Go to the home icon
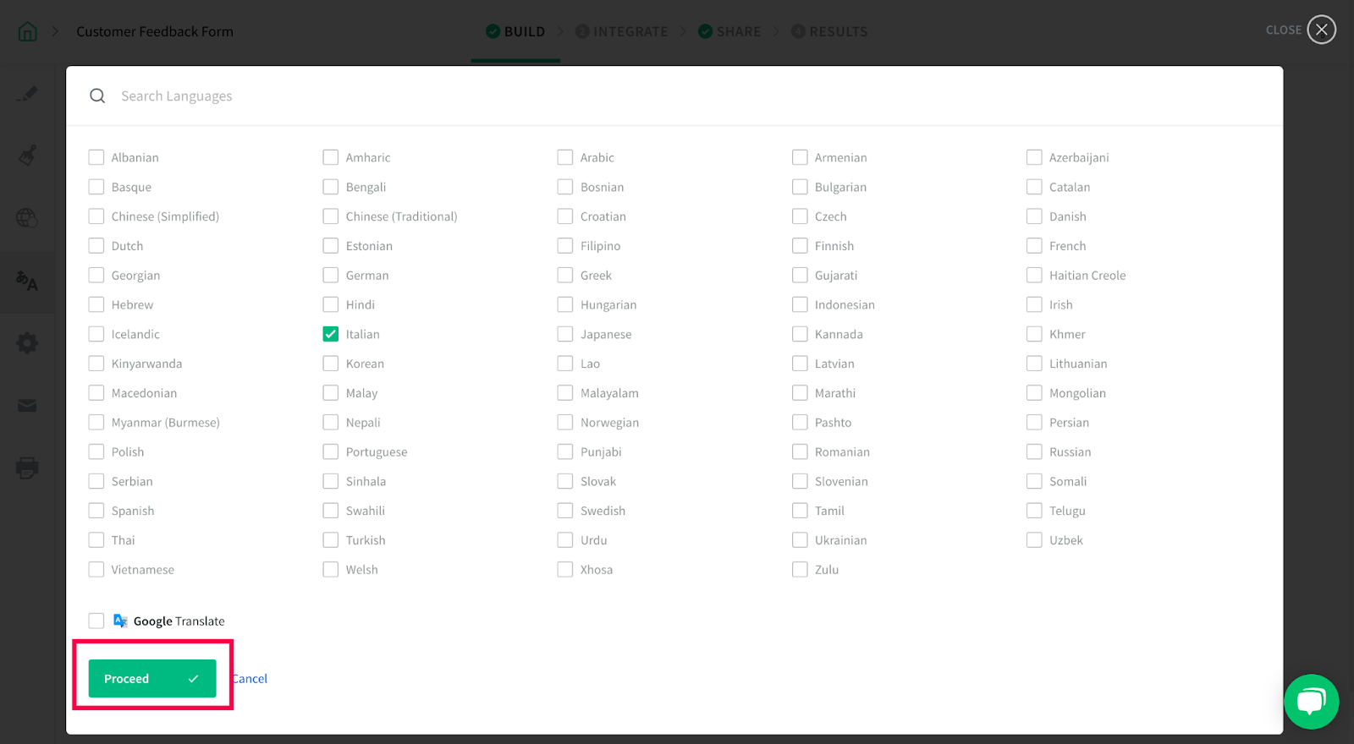The height and width of the screenshot is (744, 1354). click(28, 31)
